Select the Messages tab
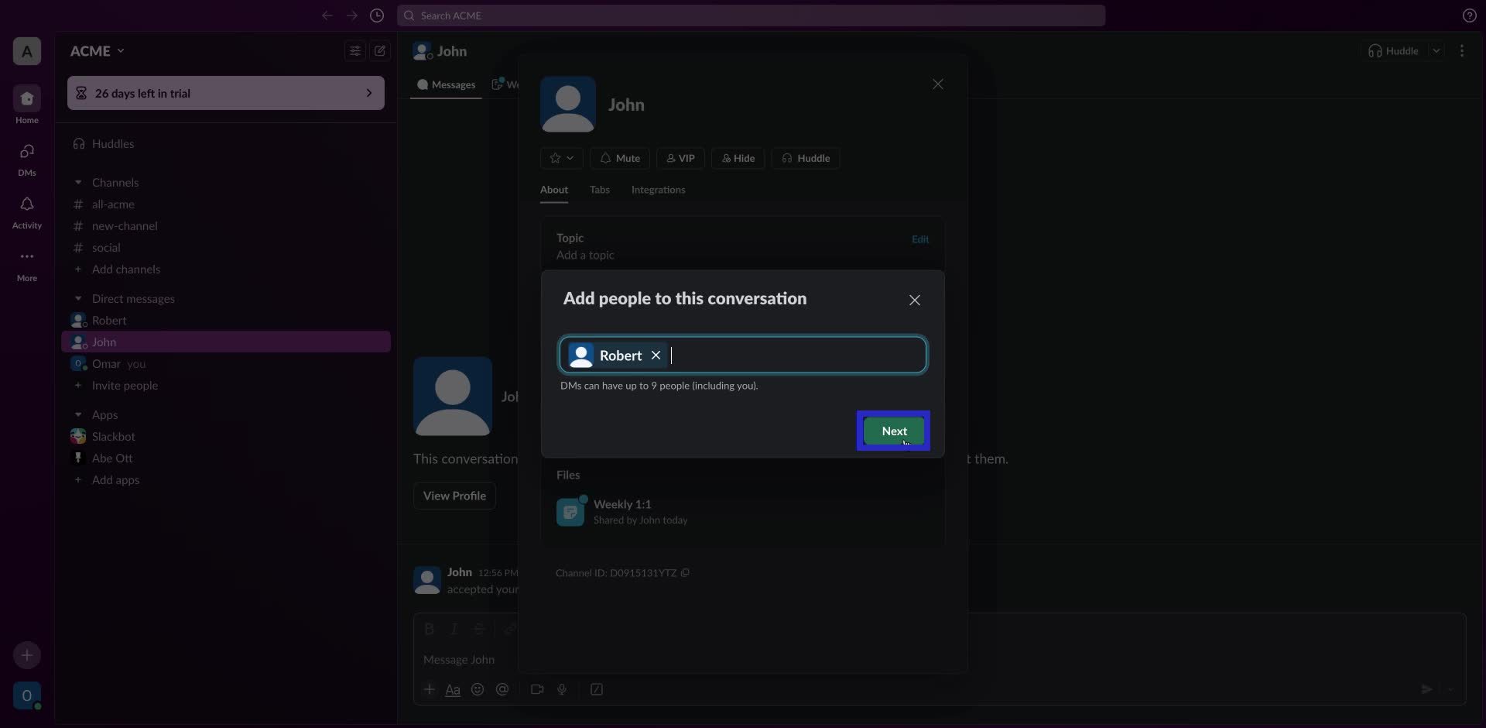Screen dimensions: 1486x728 click(445, 85)
